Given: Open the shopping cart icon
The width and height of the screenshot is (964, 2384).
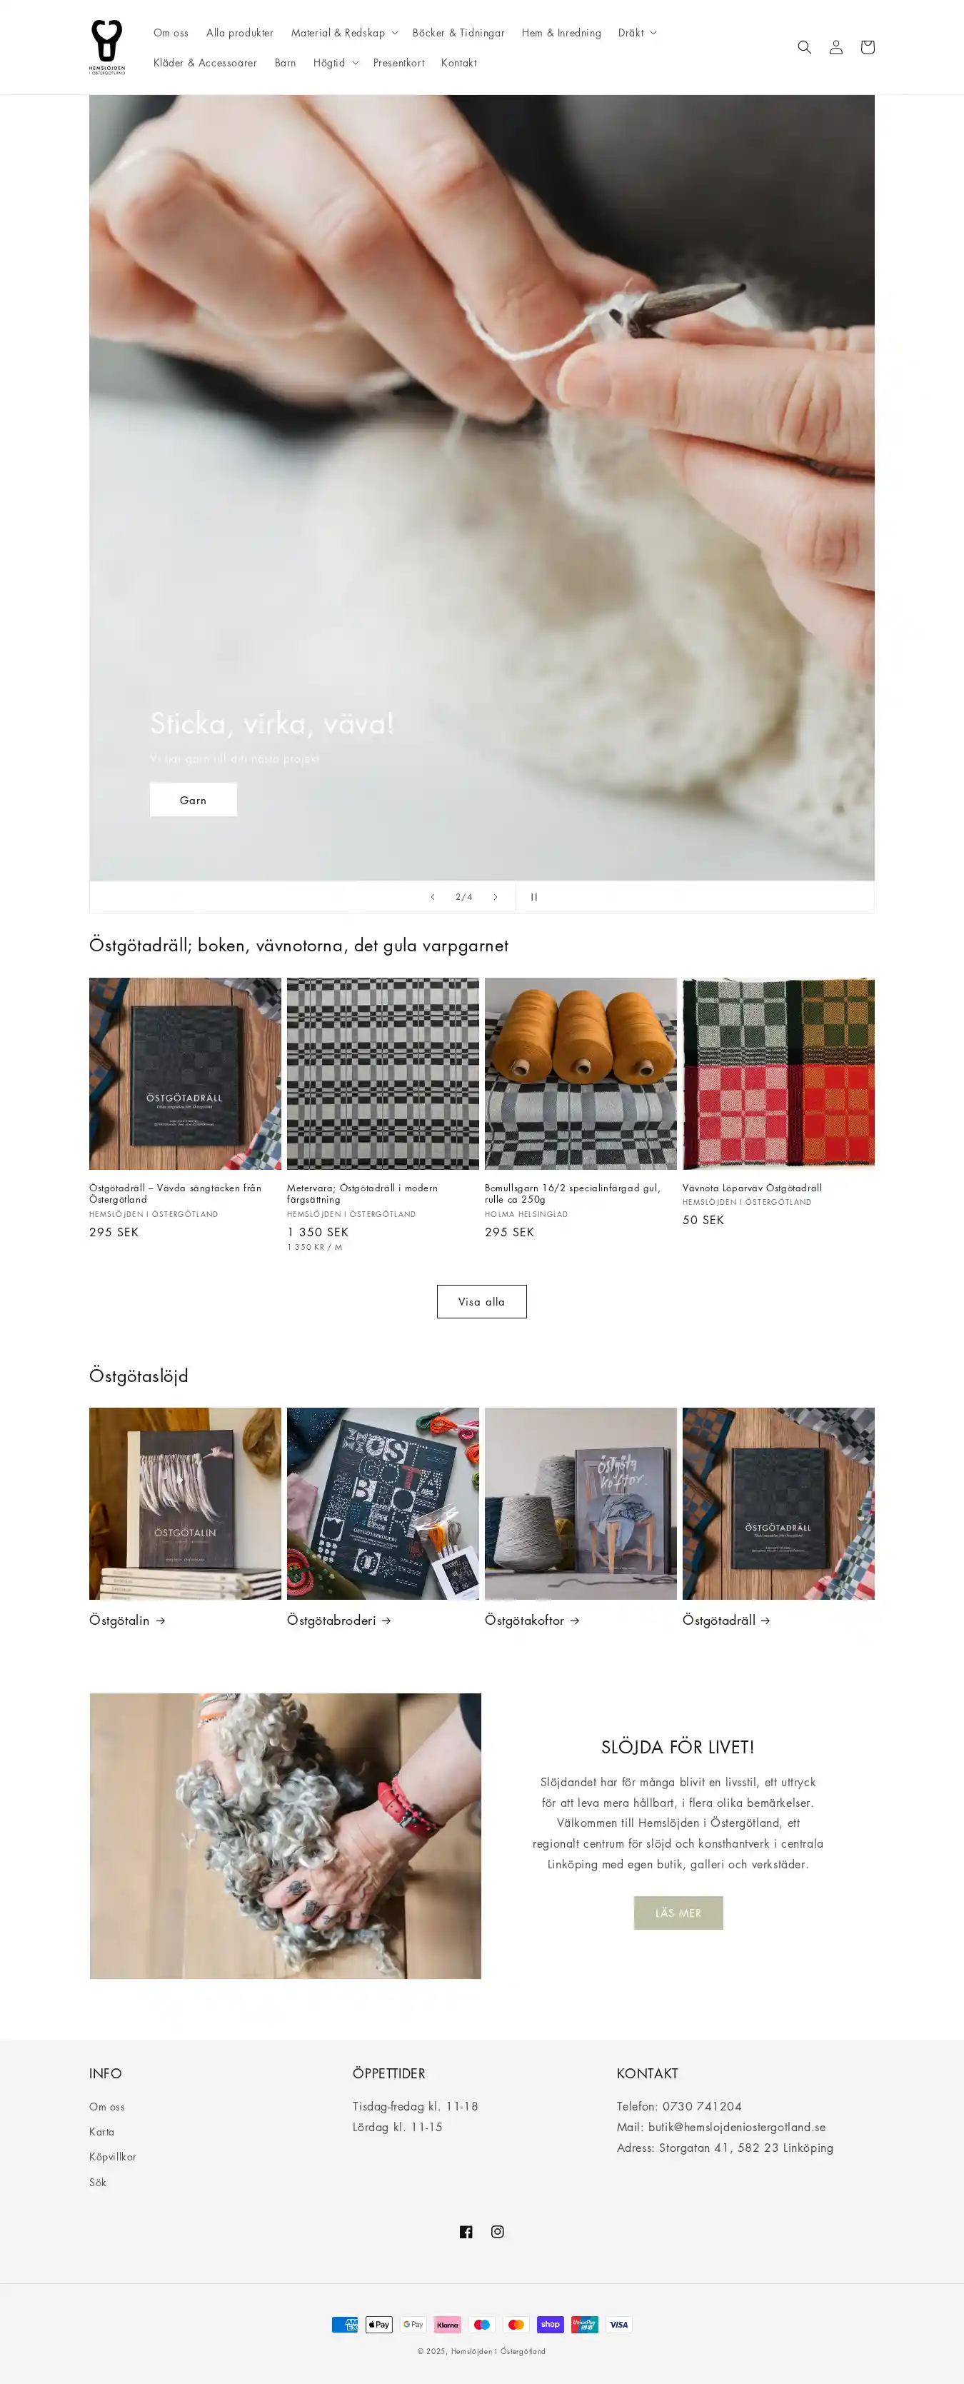Looking at the screenshot, I should click(867, 47).
